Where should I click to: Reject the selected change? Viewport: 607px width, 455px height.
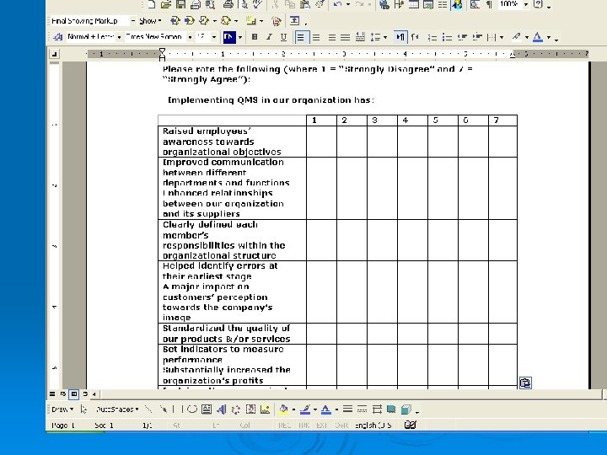pos(225,21)
